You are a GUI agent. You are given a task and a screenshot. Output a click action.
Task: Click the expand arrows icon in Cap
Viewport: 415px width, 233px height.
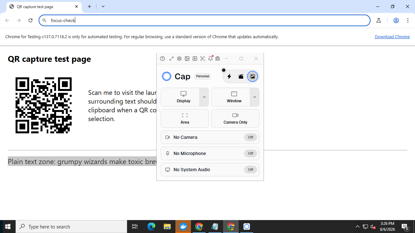click(x=172, y=59)
